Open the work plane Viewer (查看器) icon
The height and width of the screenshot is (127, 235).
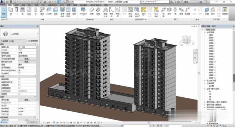pyautogui.click(x=225, y=12)
